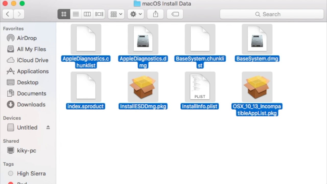Click the Edit Tags toolbar button
Image resolution: width=327 pixels, height=184 pixels.
click(x=175, y=14)
